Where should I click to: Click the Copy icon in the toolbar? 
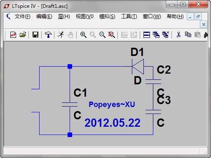coord(188,35)
